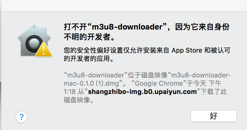Select the bold heading mentioning m3u8-downloader
This screenshot has width=247, height=130.
(x=146, y=32)
